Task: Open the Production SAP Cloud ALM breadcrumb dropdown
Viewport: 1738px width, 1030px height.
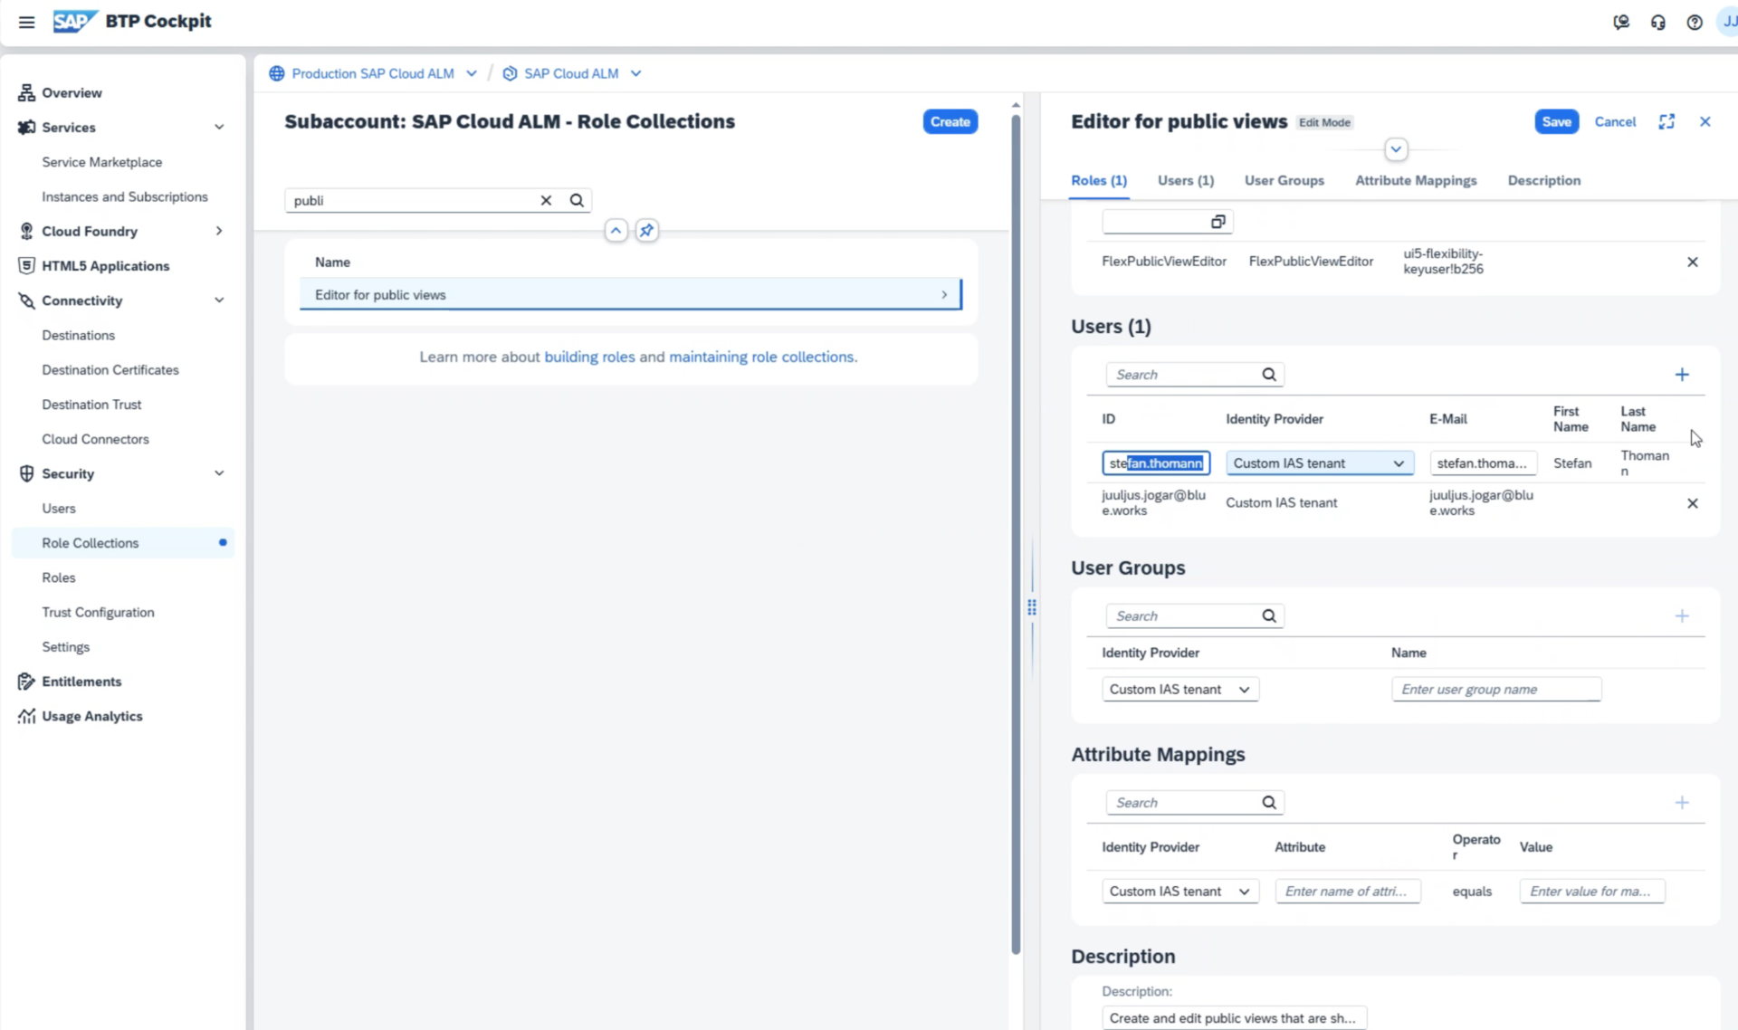Action: [x=472, y=74]
